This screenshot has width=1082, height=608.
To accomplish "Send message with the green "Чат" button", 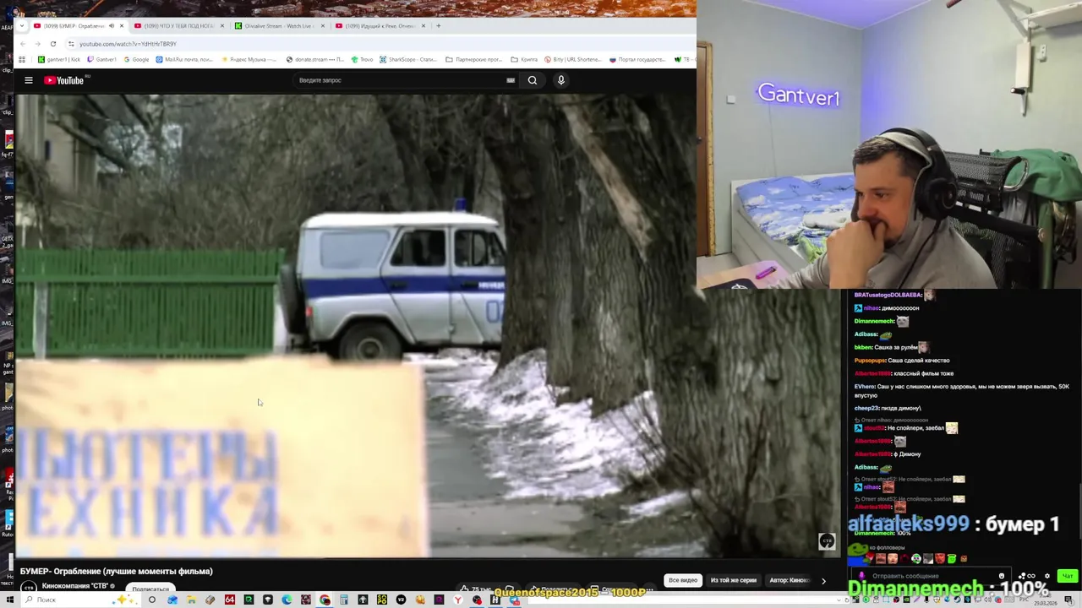I will coord(1068,576).
